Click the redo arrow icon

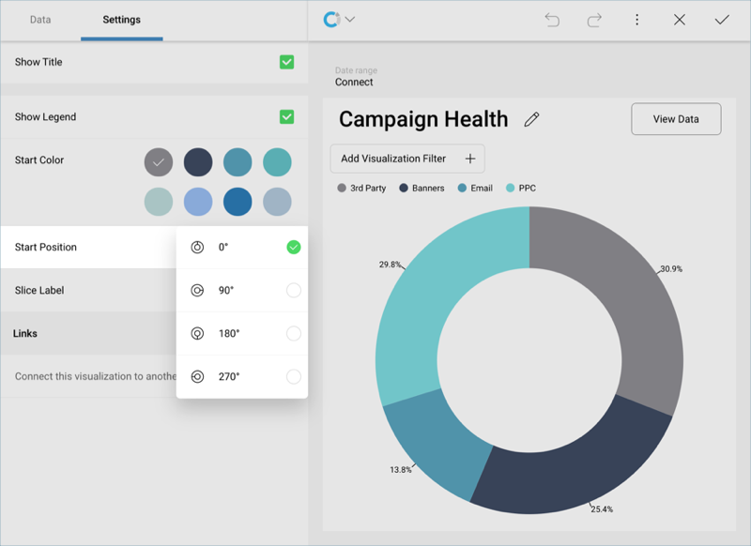point(594,20)
